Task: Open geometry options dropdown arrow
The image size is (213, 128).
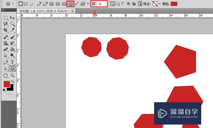Action: (x=88, y=4)
